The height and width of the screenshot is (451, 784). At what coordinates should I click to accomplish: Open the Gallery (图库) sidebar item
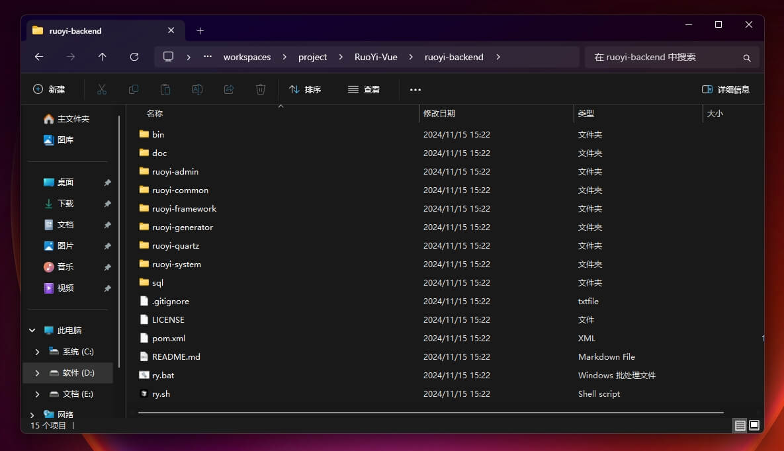coord(58,140)
